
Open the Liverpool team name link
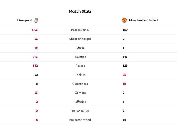coord(25,20)
